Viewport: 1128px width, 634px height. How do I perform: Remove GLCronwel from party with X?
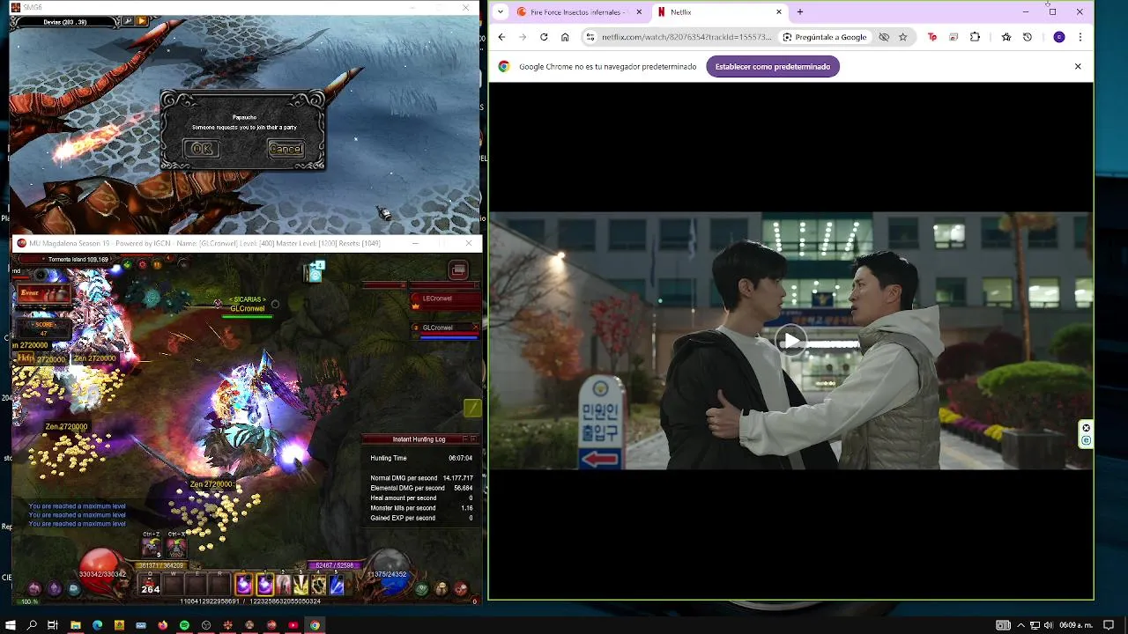click(x=475, y=328)
